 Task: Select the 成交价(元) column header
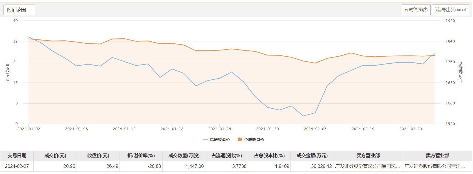pos(55,156)
